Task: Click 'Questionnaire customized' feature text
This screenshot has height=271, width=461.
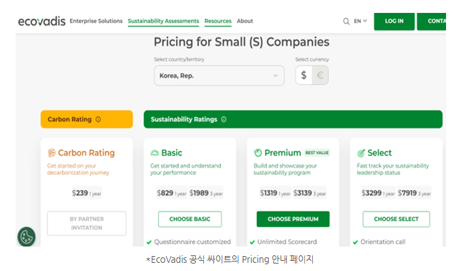Action: tap(192, 242)
